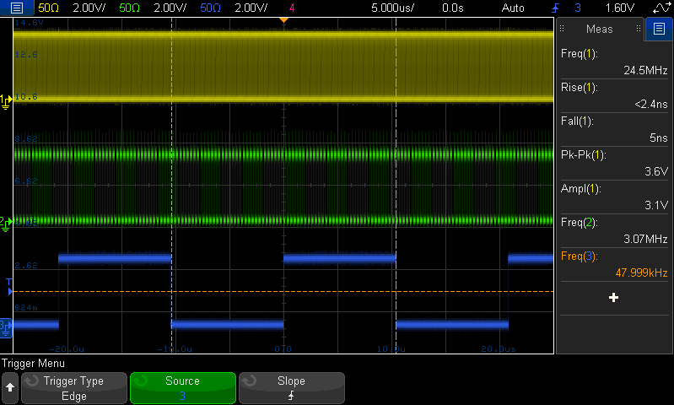Toggle channel 4 indicator in top bar
674x405 pixels.
(292, 8)
